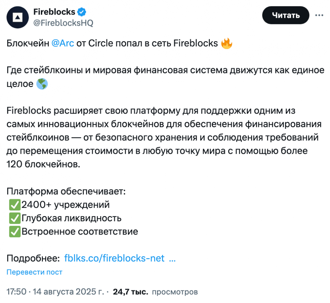330x303 pixels.
Task: Click the fire emoji after Fireblocks
Action: [227, 43]
